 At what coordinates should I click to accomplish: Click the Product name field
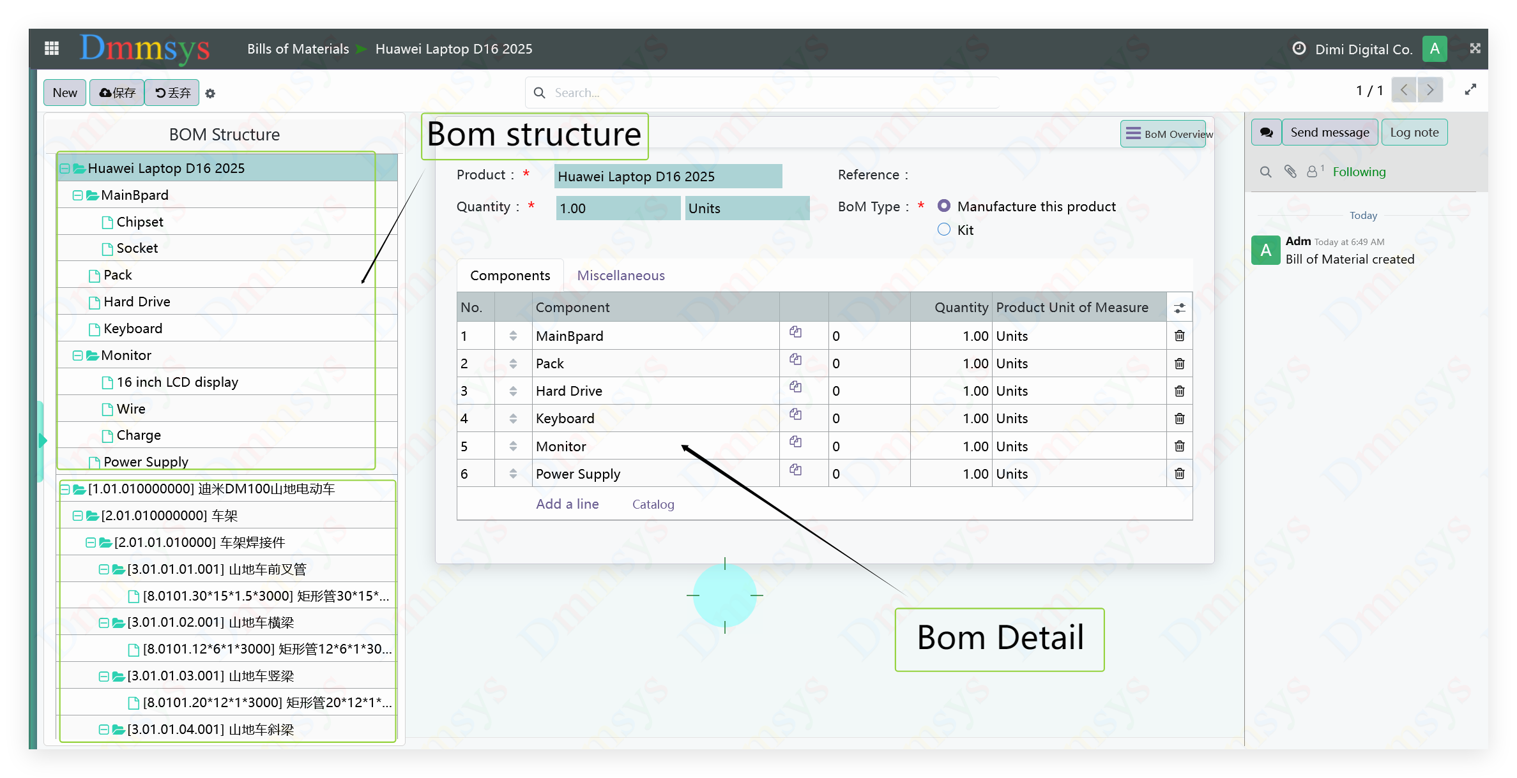tap(668, 176)
